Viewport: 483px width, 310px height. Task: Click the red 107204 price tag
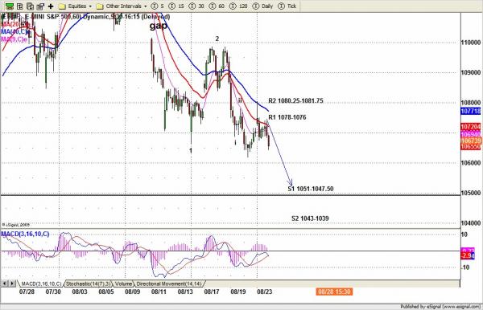471,127
